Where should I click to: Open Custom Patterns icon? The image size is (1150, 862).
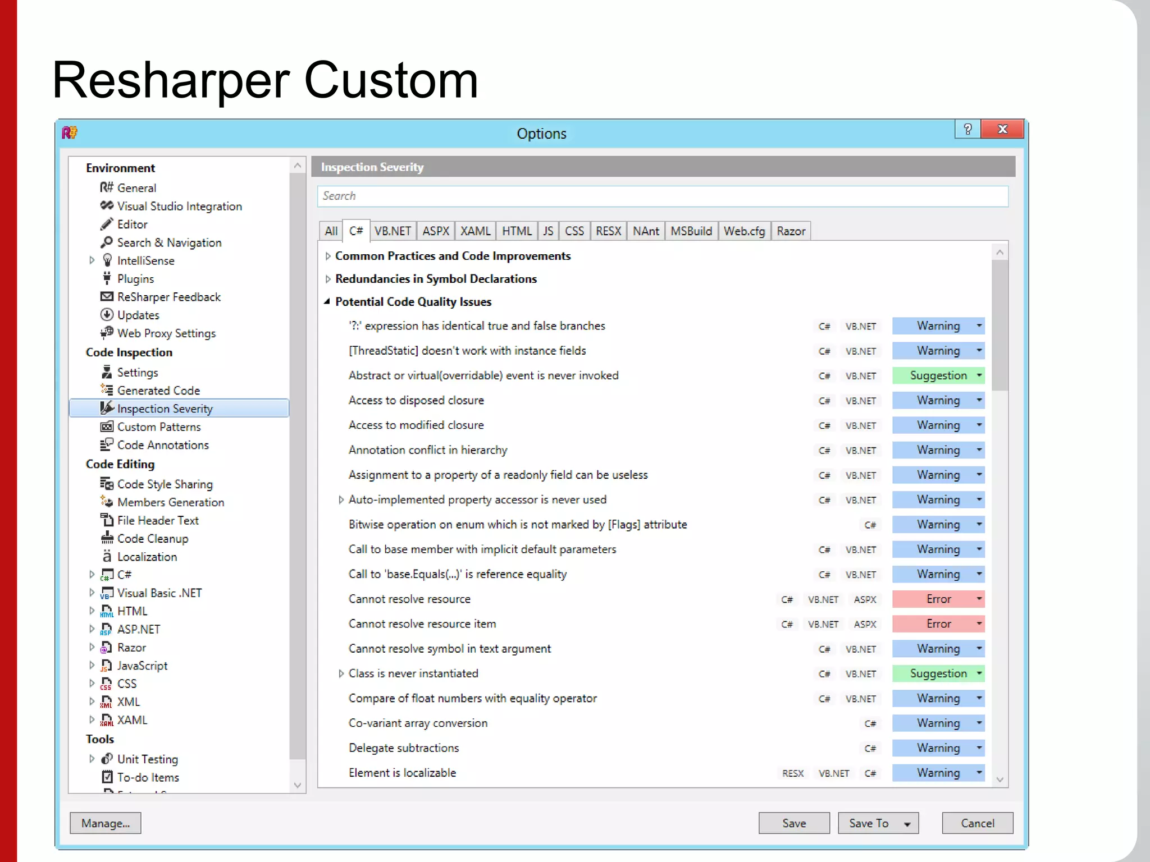click(107, 427)
